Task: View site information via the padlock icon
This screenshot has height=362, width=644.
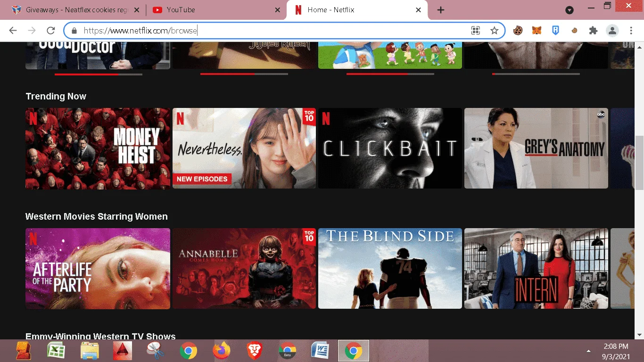Action: (74, 31)
